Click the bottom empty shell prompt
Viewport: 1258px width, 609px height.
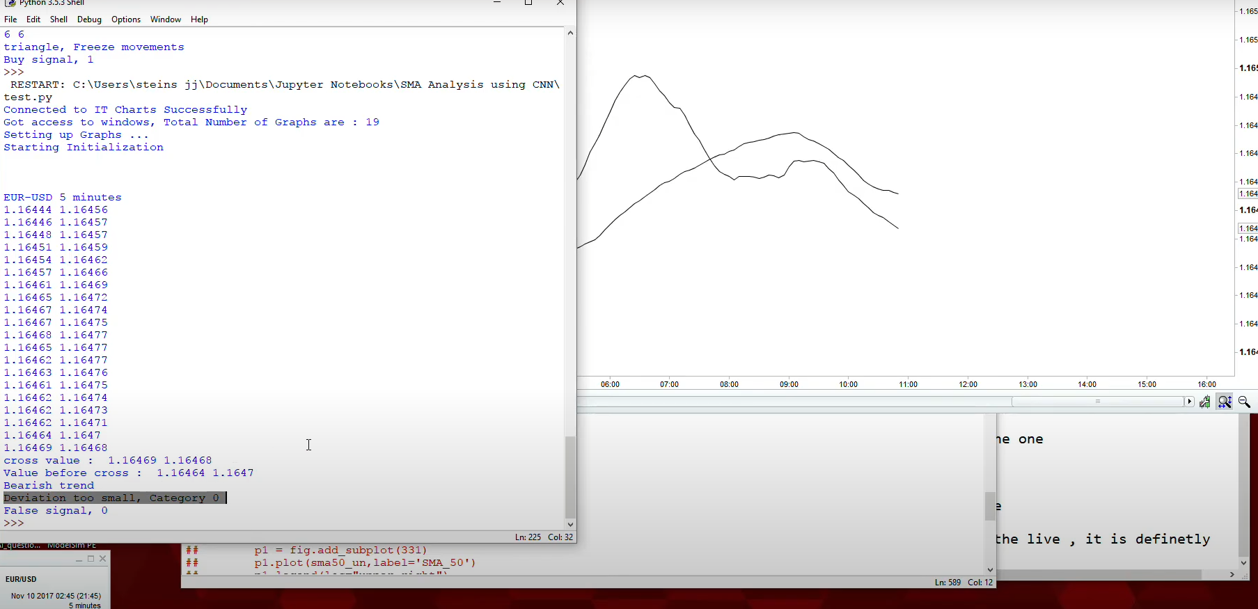point(14,523)
